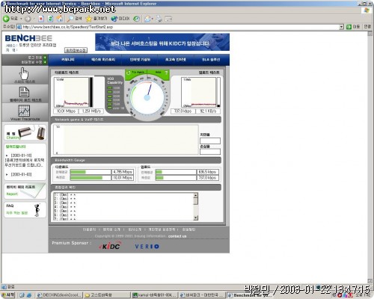Click the Mail icon in IE toolbar

[x=147, y=19]
